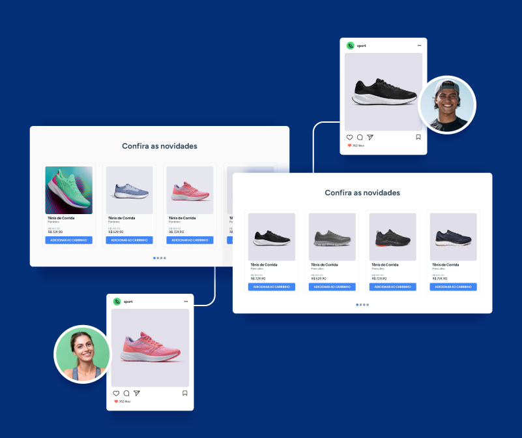Select second pagination dot in feminine shoes carousel
Viewport: 522px width, 438px height.
click(158, 258)
